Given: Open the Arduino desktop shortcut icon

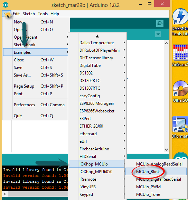Looking at the screenshot, I should pyautogui.click(x=181, y=156).
